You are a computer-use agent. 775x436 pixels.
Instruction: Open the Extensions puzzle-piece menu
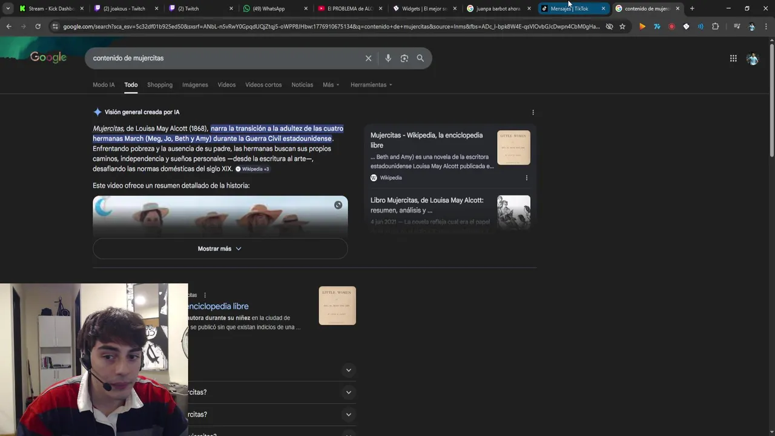pos(715,27)
